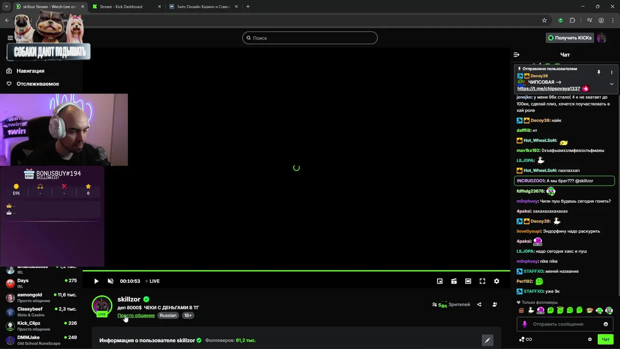This screenshot has width=620, height=349.
Task: Pick the green headphones emote at row end
Action: pos(609,310)
